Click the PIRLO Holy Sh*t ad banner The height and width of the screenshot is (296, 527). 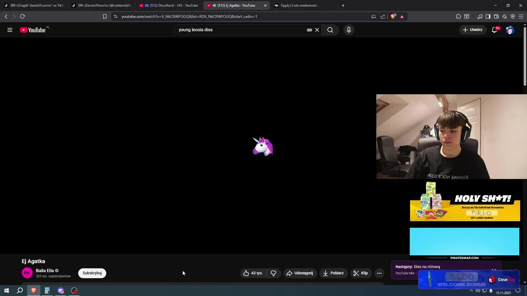click(465, 201)
